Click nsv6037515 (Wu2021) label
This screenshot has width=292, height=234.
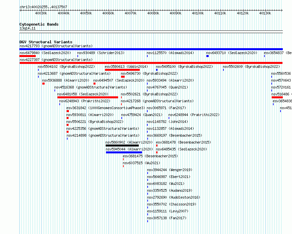click(x=141, y=163)
